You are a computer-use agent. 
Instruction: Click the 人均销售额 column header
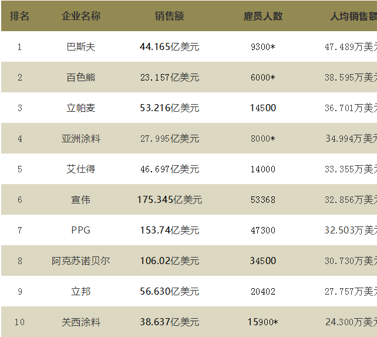coord(353,16)
